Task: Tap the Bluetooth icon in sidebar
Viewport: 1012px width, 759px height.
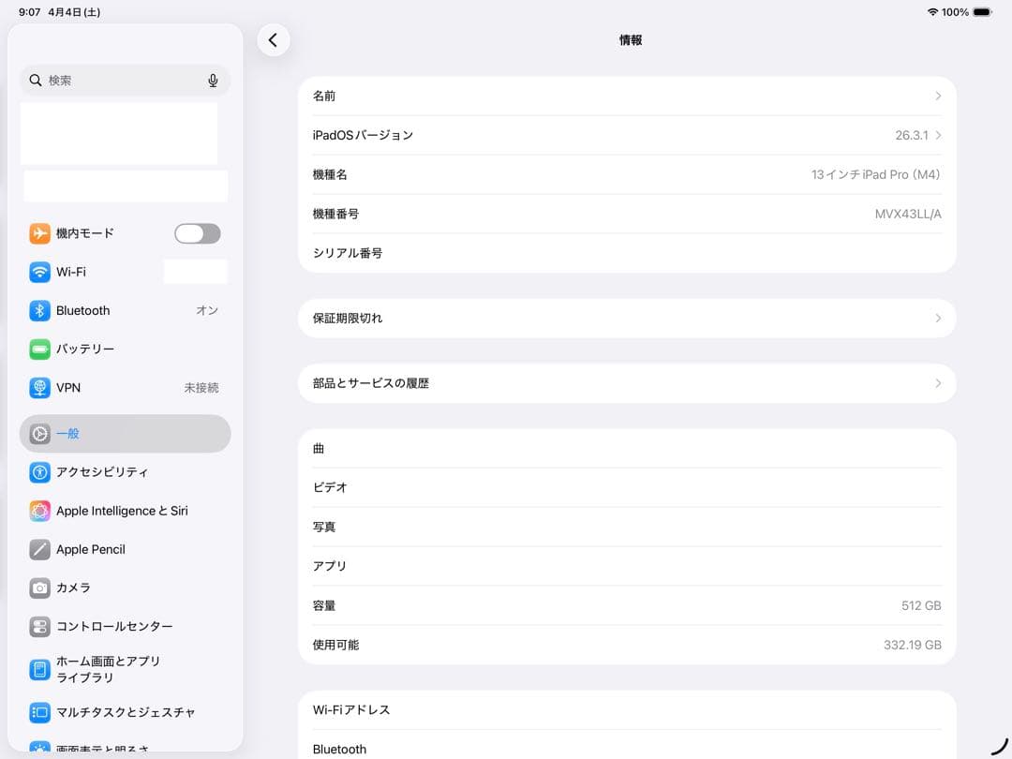Action: click(39, 310)
